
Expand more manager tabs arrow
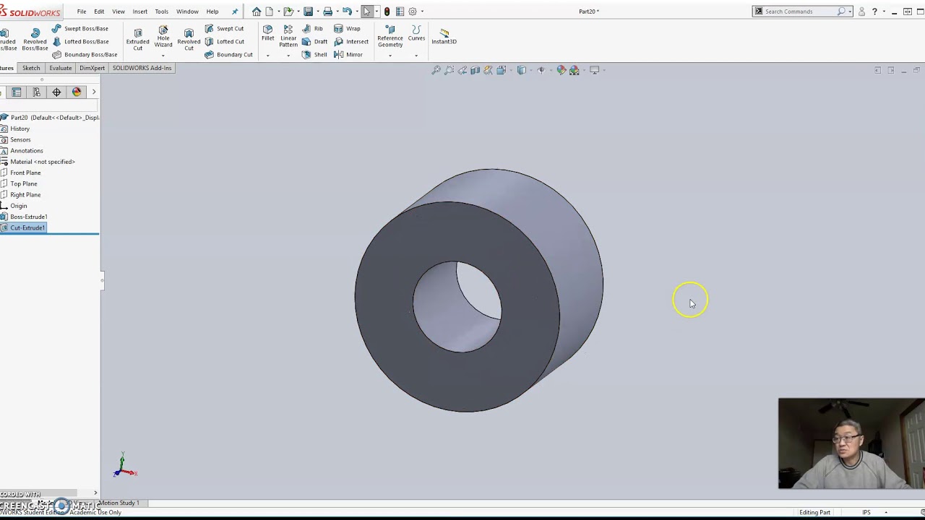[94, 92]
